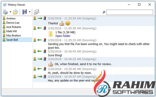Click the yellow folder icon of received file

click(x=50, y=34)
